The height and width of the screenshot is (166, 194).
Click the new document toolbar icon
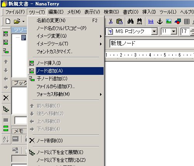pos(8,21)
